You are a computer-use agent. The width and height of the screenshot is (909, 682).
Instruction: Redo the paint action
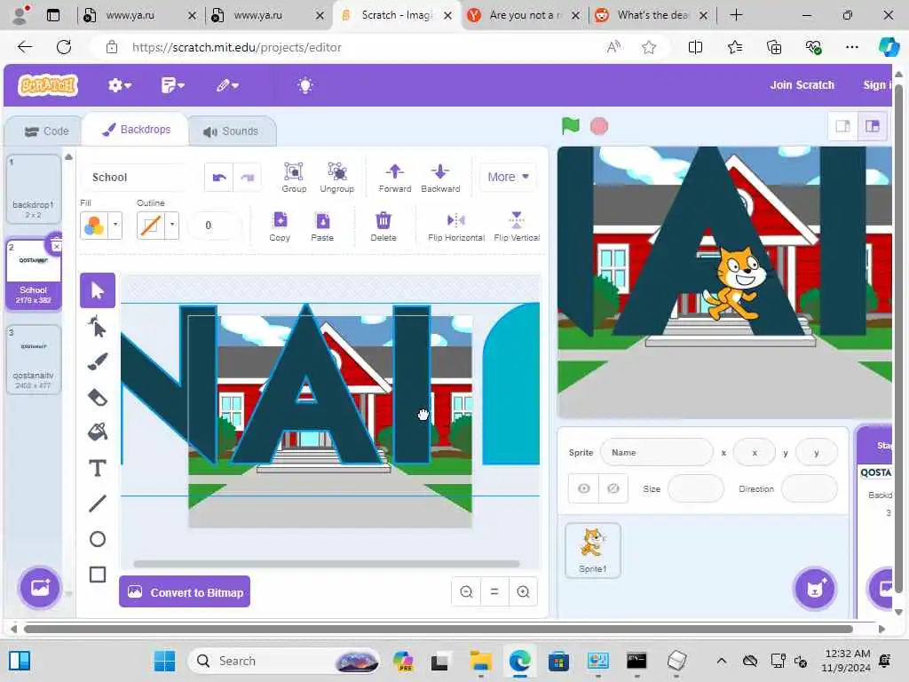click(x=248, y=178)
